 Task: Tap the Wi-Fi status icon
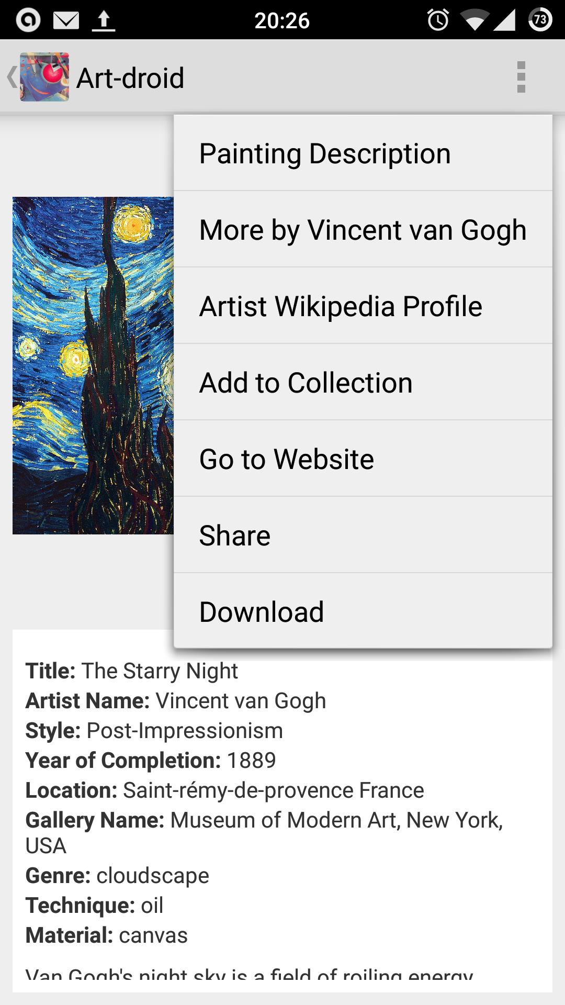coord(474,20)
